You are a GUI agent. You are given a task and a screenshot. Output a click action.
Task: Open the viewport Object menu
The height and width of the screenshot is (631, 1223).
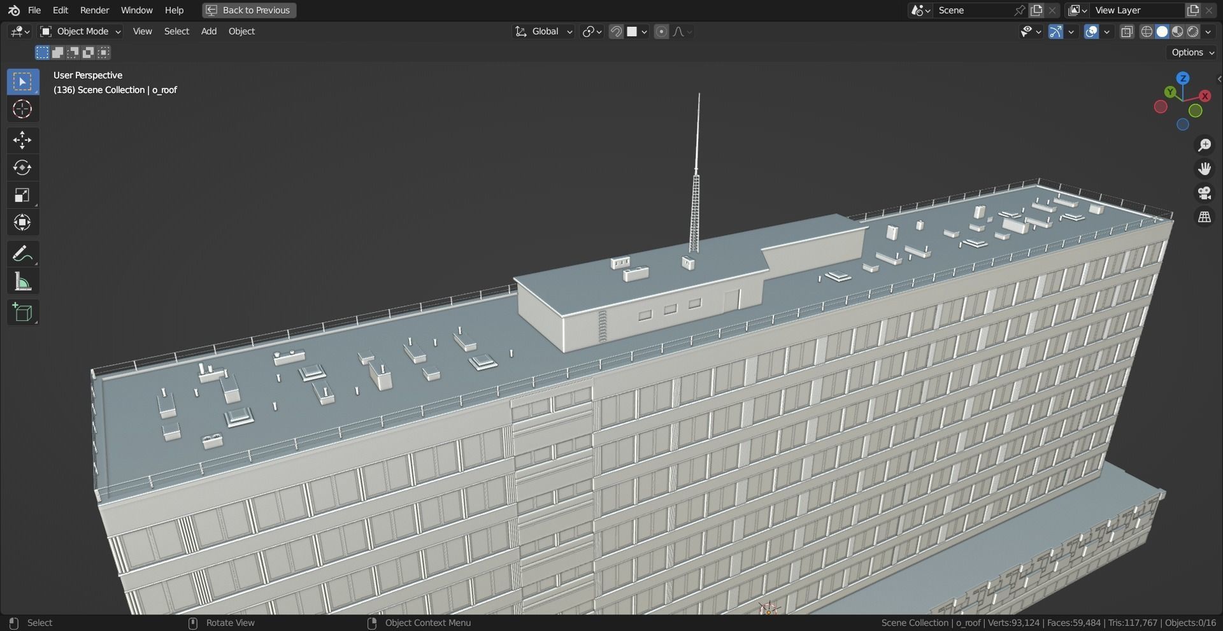coord(241,31)
